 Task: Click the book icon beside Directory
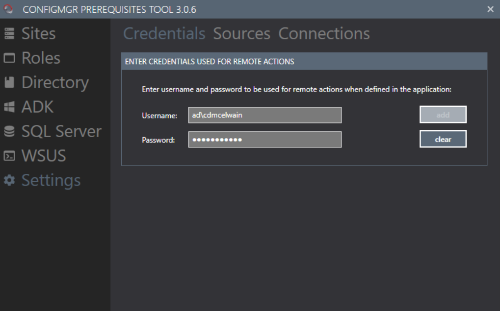pyautogui.click(x=9, y=83)
